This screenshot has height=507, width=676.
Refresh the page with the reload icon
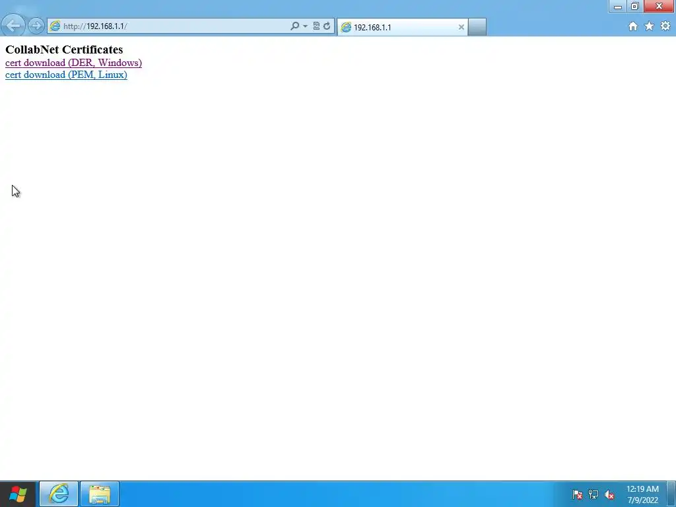click(327, 26)
